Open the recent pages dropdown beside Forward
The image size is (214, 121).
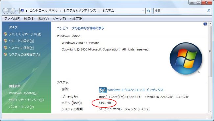[17, 11]
